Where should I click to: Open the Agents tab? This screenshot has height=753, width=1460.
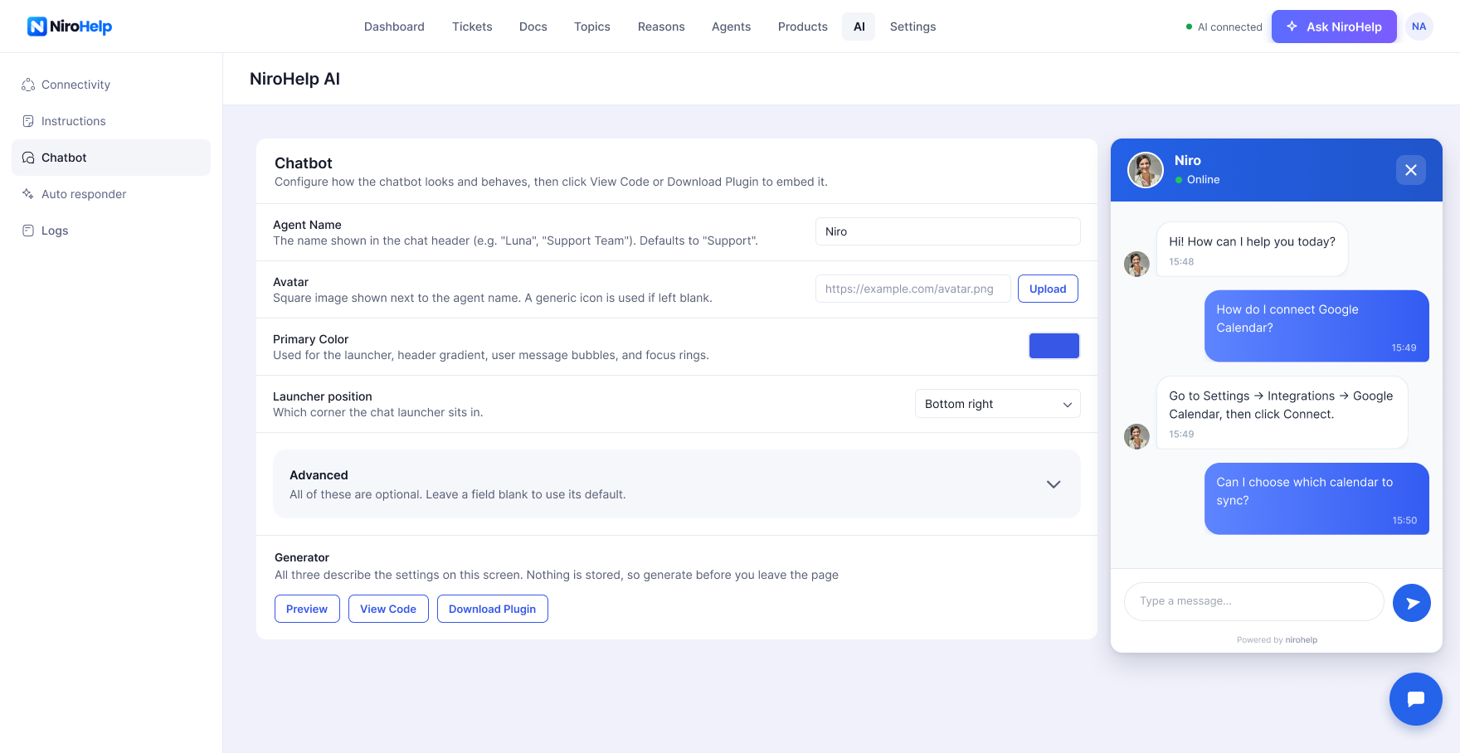pyautogui.click(x=731, y=27)
